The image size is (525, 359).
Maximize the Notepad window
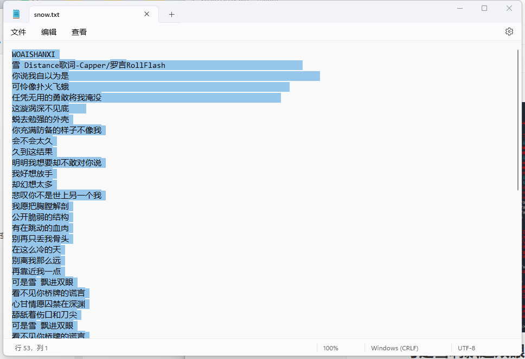coord(484,8)
